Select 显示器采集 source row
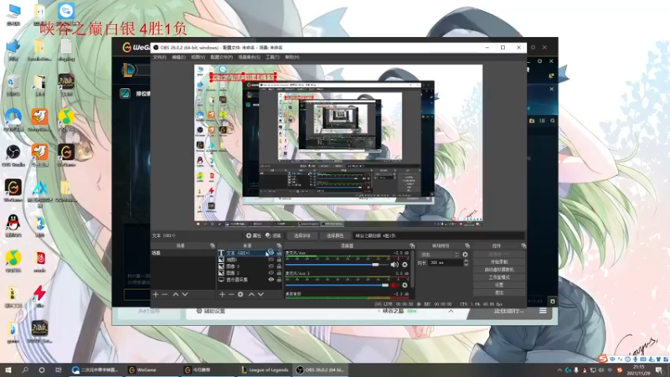The height and width of the screenshot is (377, 670). coord(250,280)
